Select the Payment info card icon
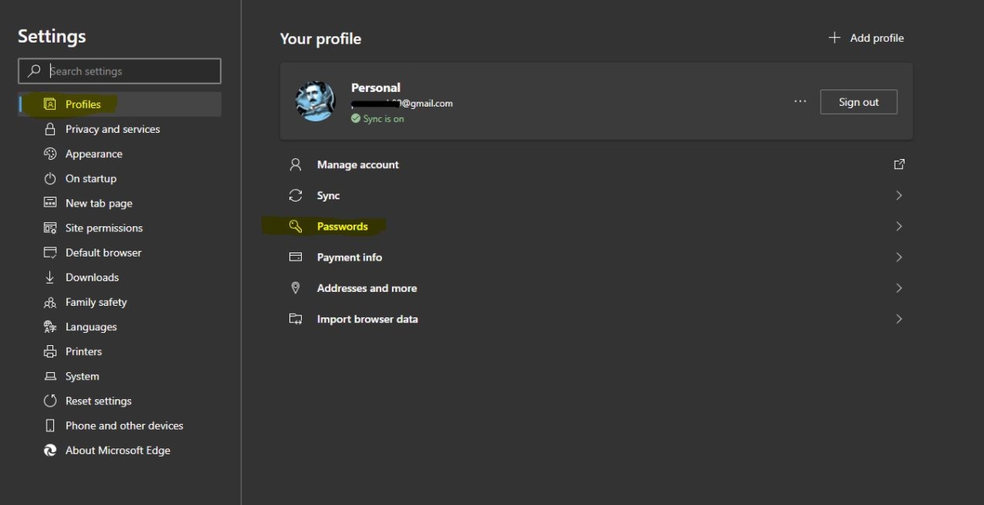The image size is (984, 505). tap(295, 257)
